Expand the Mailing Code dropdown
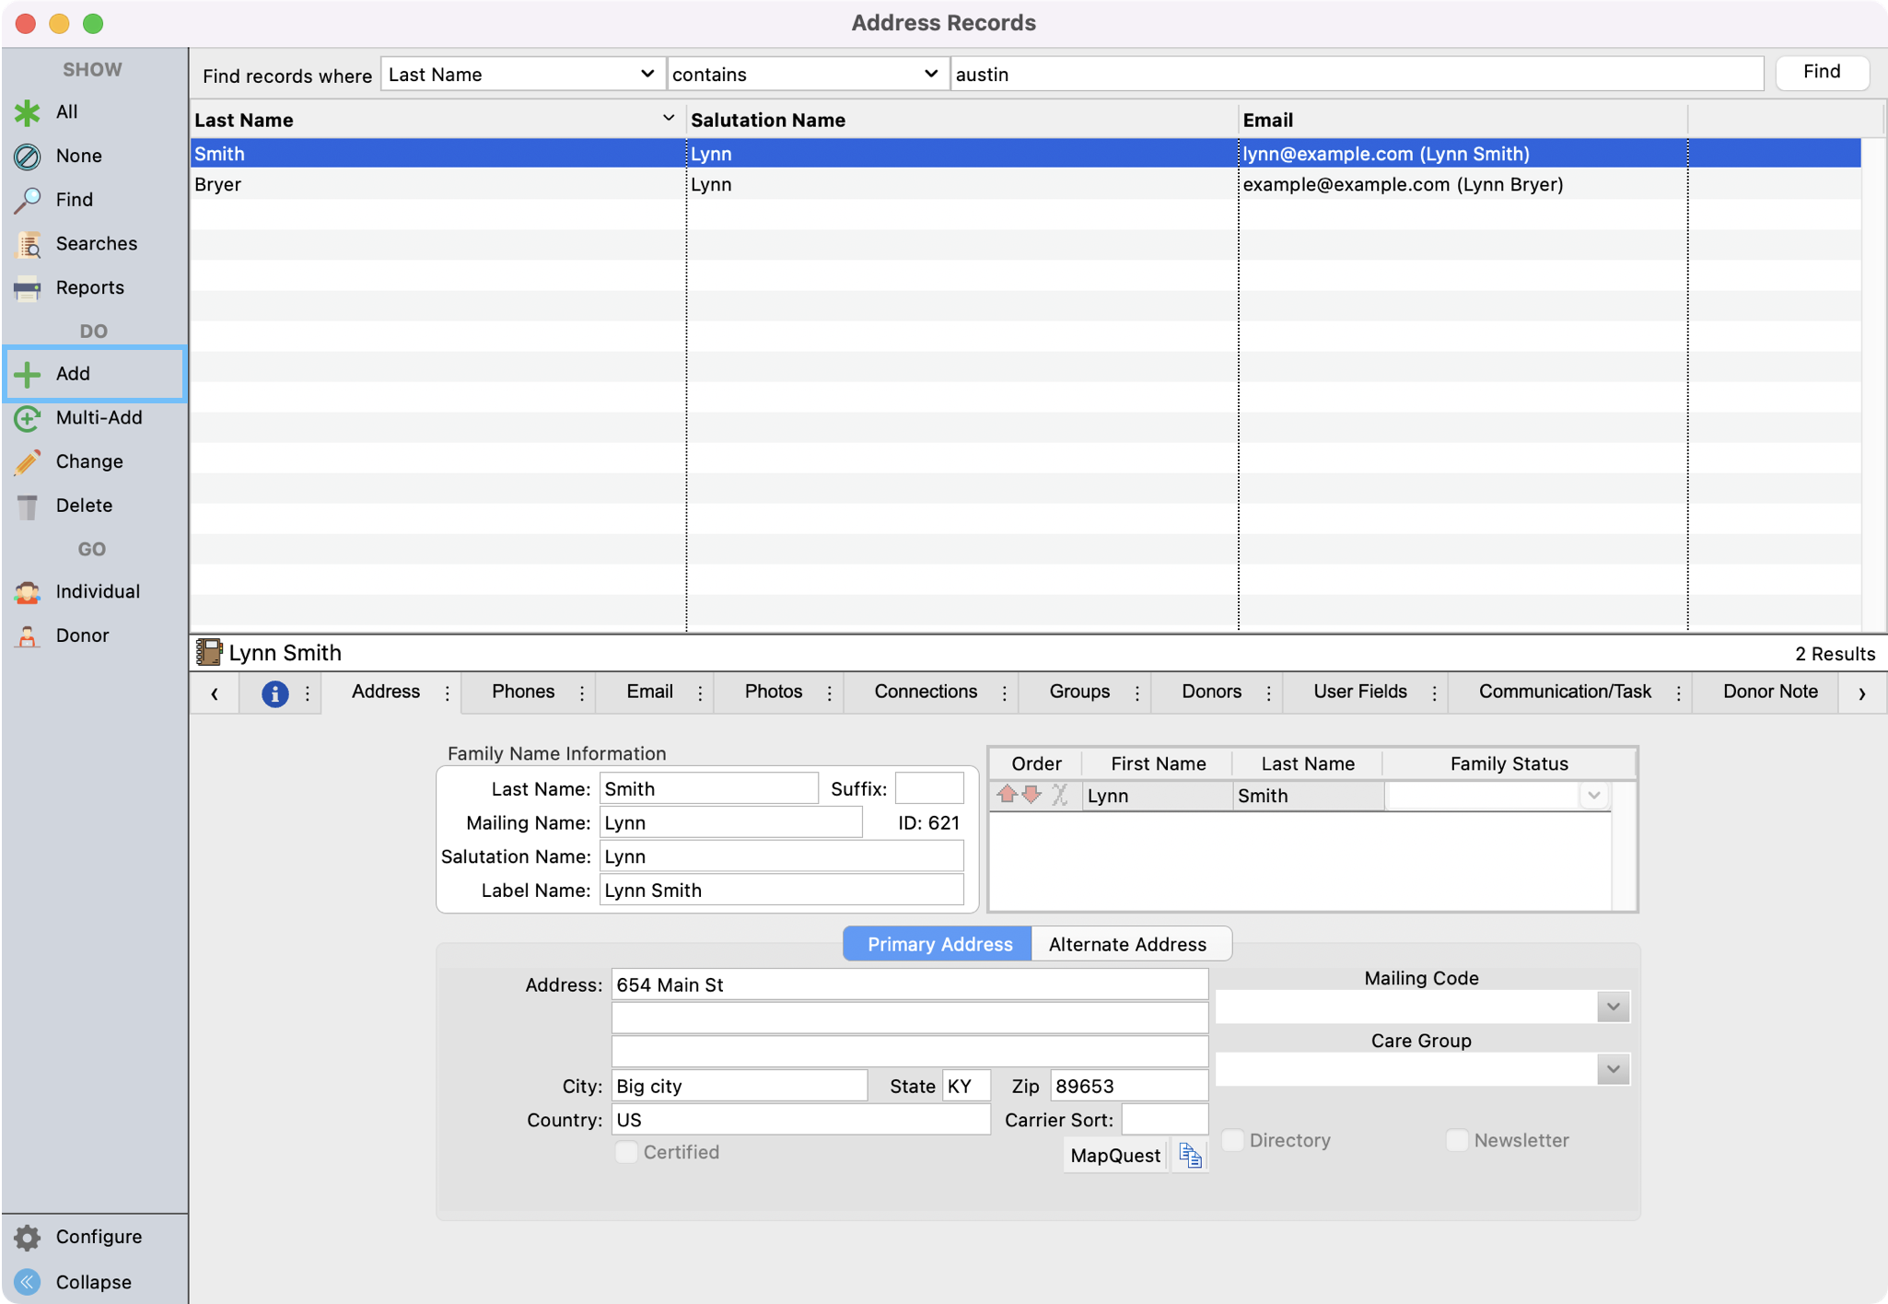Screen dimensions: 1888x1304 pos(1613,1007)
